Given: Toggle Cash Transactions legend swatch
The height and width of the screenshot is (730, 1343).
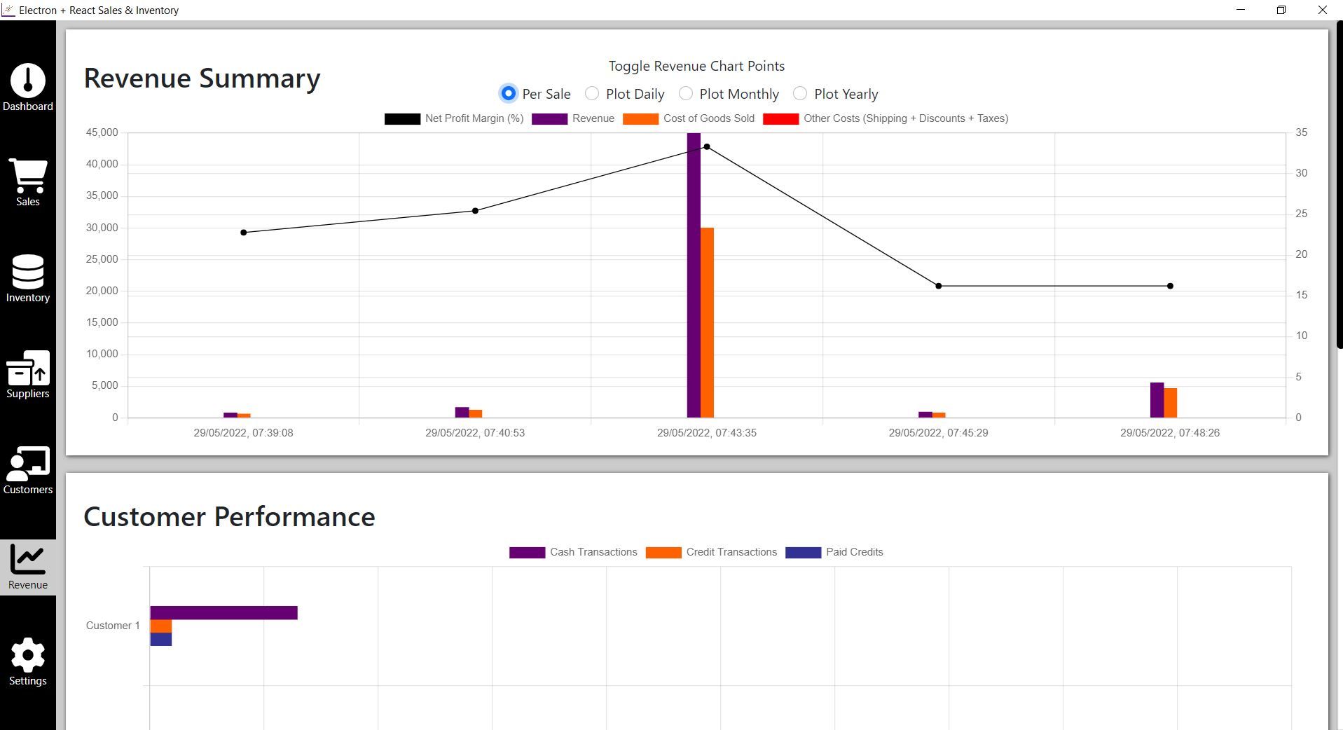Looking at the screenshot, I should coord(527,553).
